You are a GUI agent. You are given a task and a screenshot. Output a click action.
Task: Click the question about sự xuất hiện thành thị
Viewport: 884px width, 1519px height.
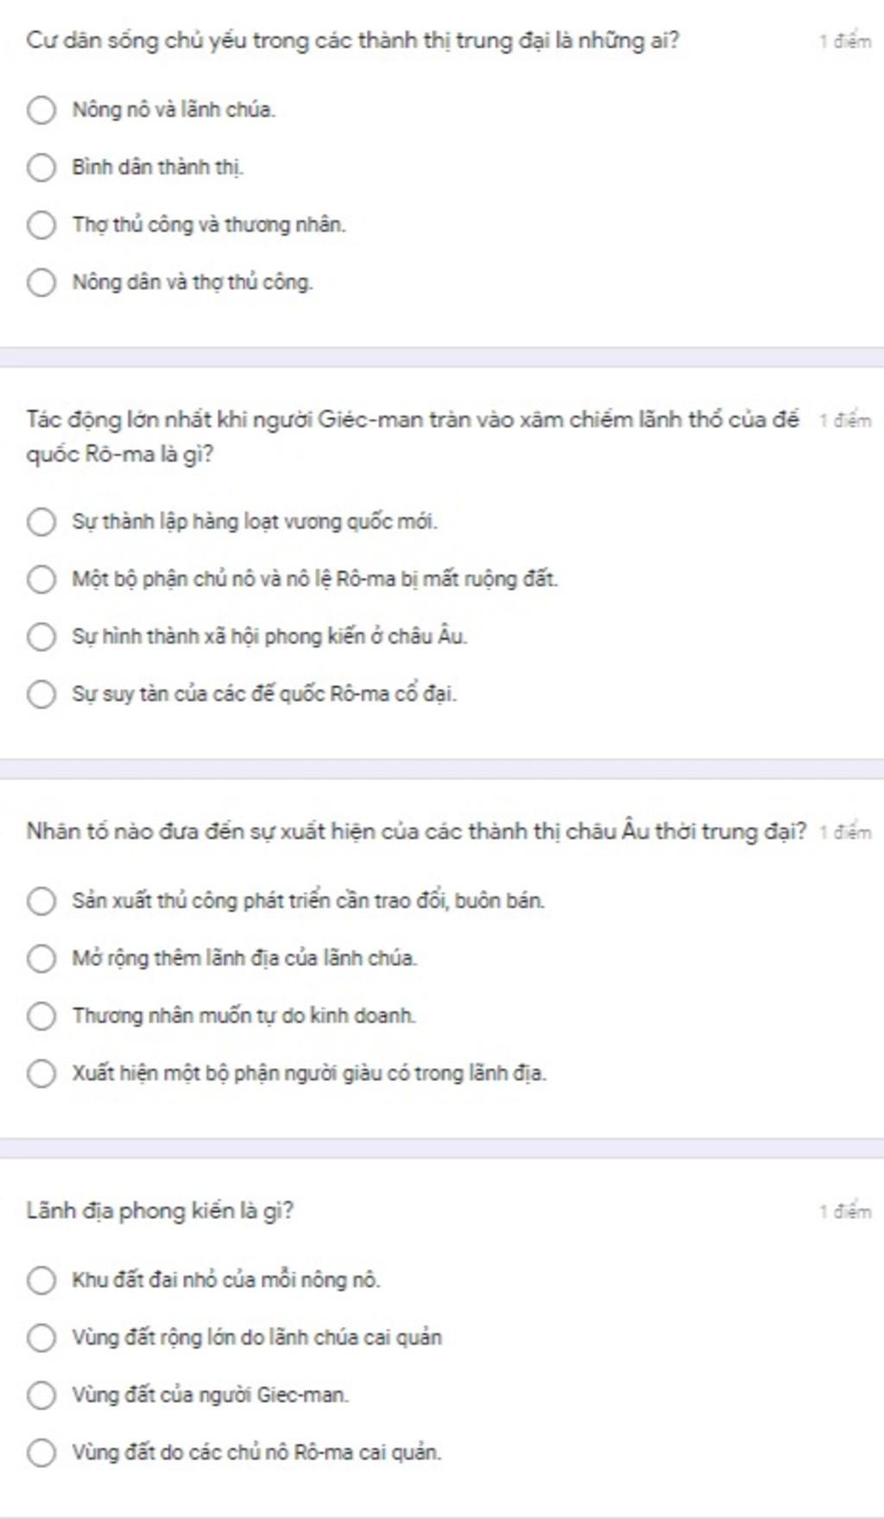click(416, 832)
